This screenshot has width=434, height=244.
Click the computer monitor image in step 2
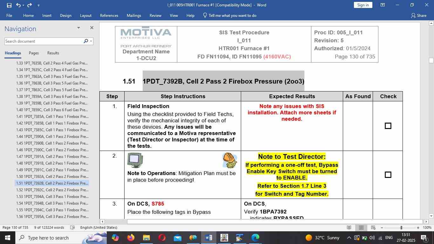click(135, 160)
